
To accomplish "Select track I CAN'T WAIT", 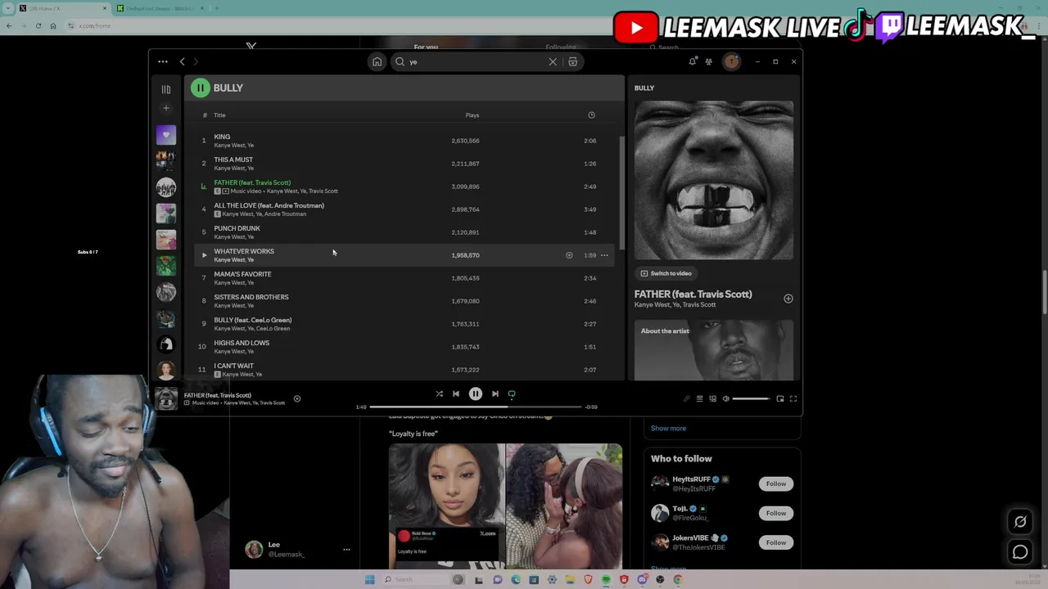I will coord(405,370).
